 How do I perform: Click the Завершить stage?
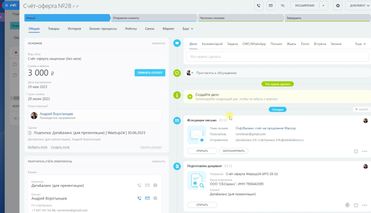(x=328, y=18)
